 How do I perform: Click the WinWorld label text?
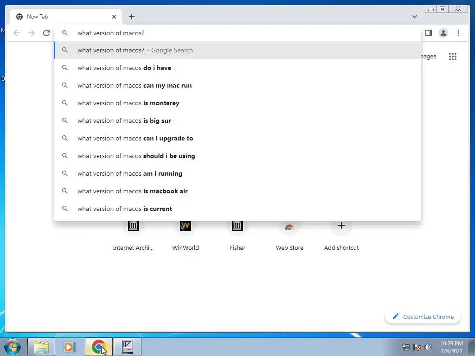186,248
